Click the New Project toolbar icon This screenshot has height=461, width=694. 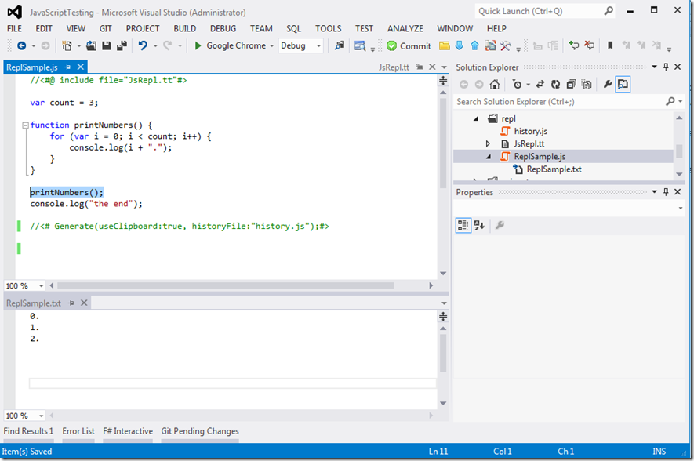coord(67,45)
